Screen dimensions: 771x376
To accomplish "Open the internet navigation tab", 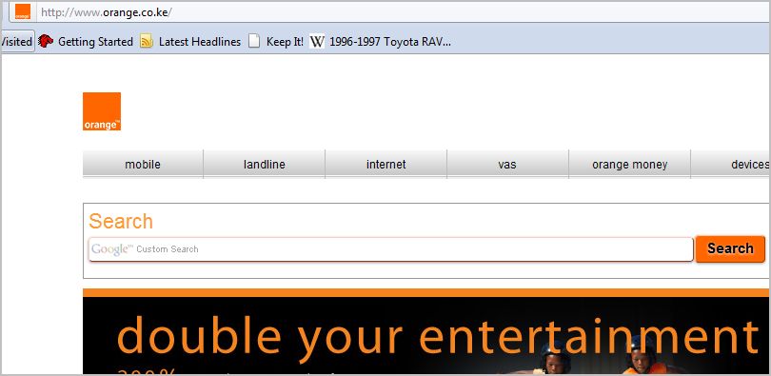I will 386,164.
